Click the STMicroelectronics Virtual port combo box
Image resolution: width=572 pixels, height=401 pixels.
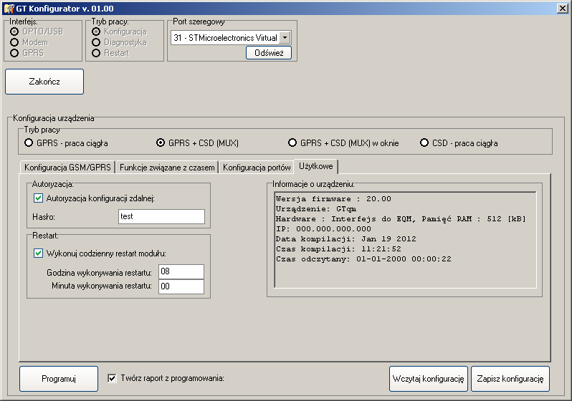[231, 37]
